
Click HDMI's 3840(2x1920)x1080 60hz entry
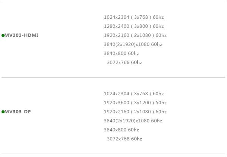pos(133,44)
